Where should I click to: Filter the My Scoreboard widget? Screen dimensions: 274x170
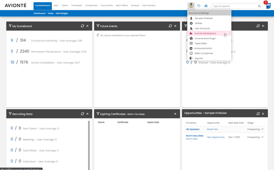pyautogui.click(x=10, y=26)
